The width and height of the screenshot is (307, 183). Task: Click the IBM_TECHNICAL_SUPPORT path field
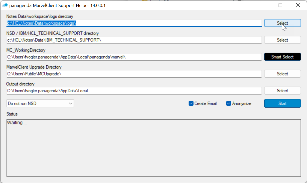[x=134, y=40]
